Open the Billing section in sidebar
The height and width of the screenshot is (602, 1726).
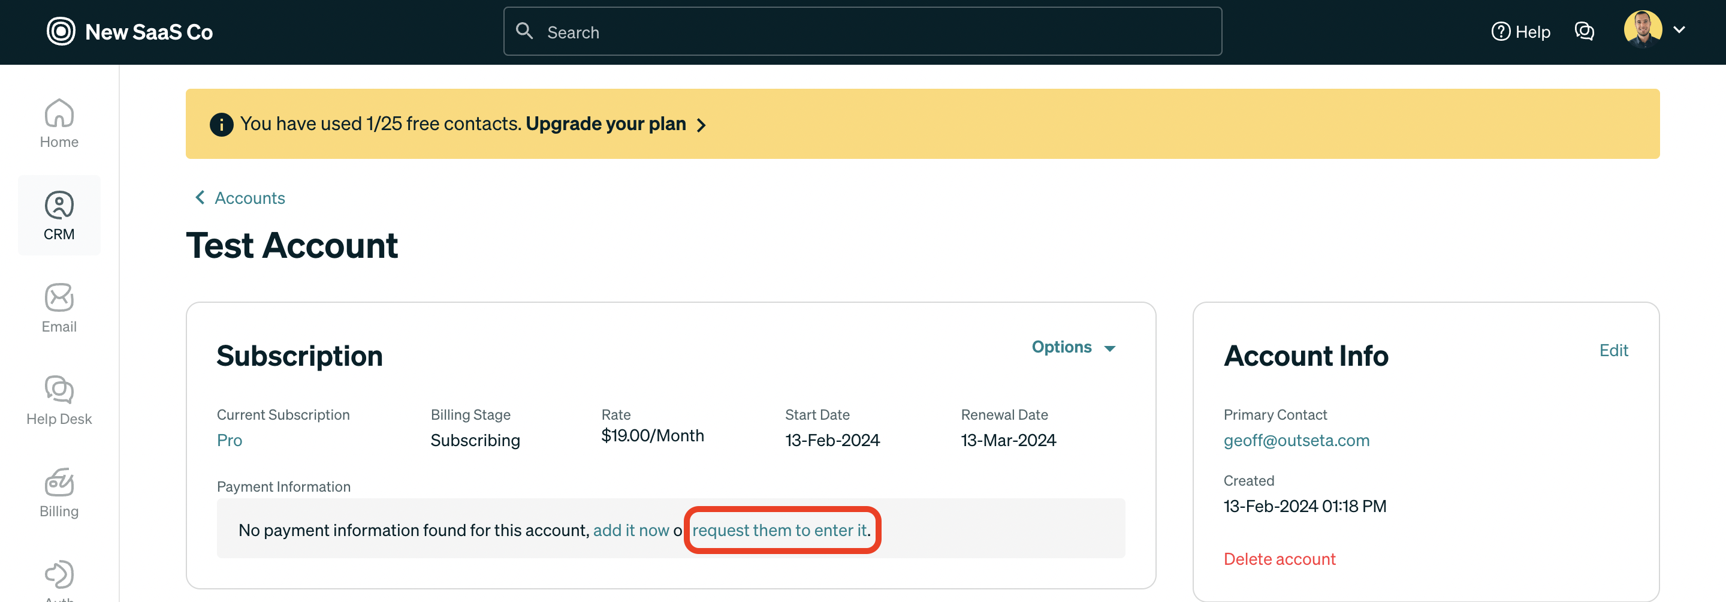pyautogui.click(x=59, y=493)
